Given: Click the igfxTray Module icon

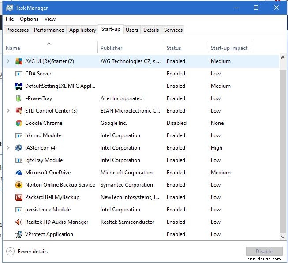Looking at the screenshot, I should coord(19,160).
